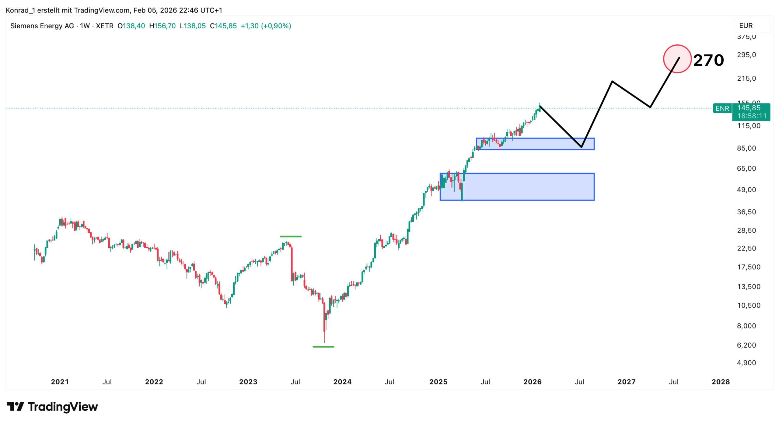Click the 2026 label on time axis
Viewport: 779px width, 424px height.
click(532, 382)
